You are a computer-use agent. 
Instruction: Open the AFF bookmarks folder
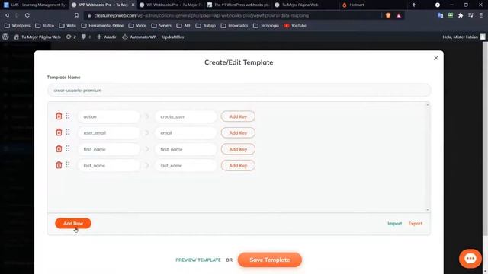coord(184,25)
